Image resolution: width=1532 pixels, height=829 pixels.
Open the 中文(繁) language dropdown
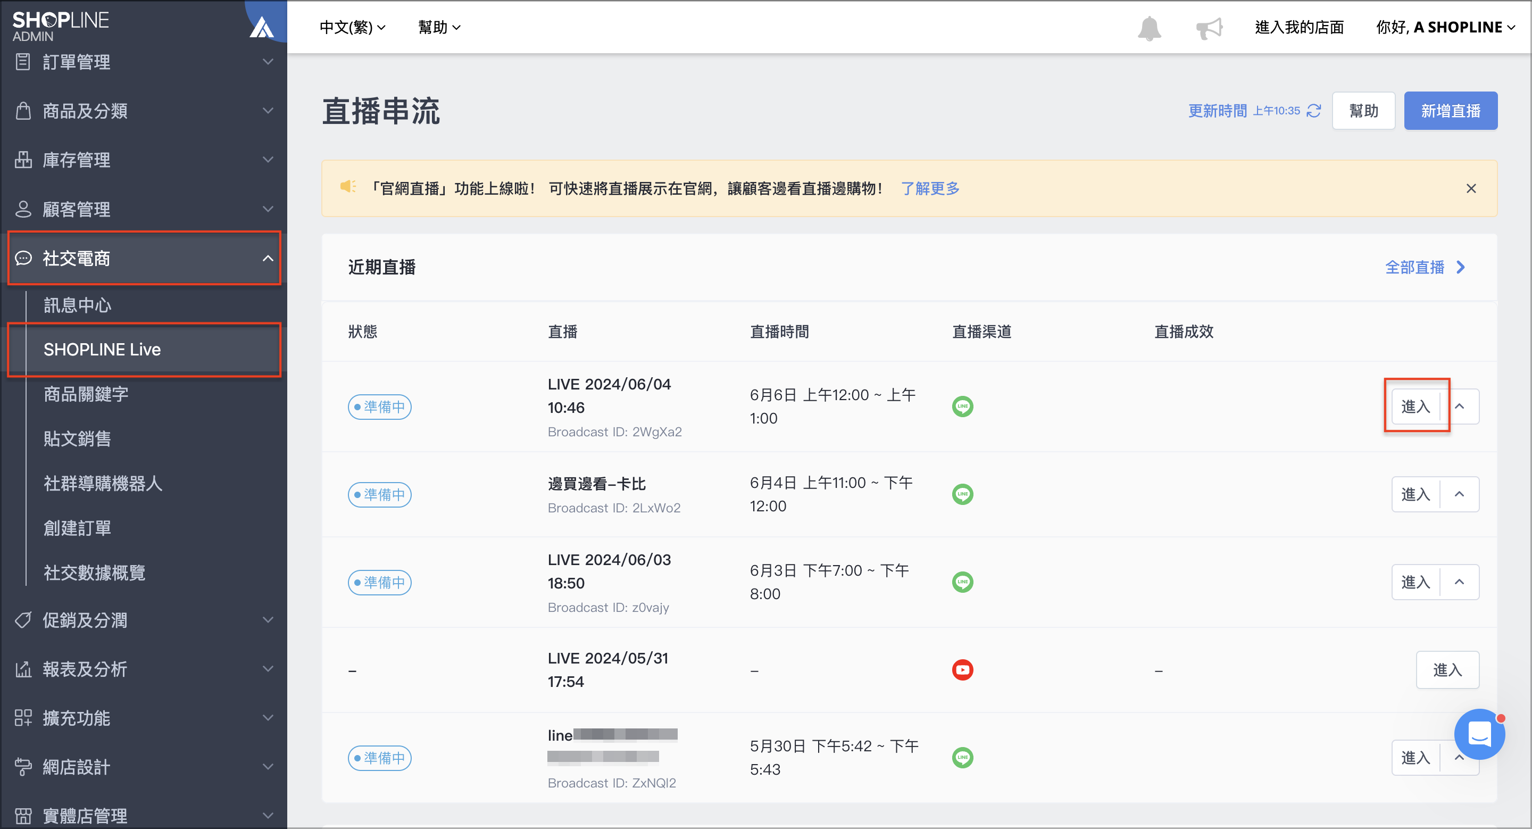pos(352,27)
